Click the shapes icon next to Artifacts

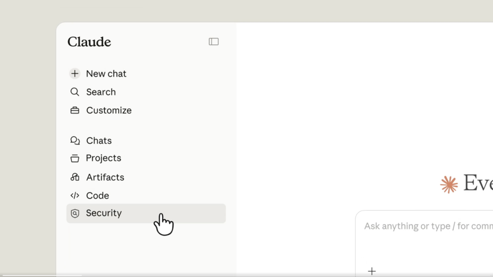[75, 177]
